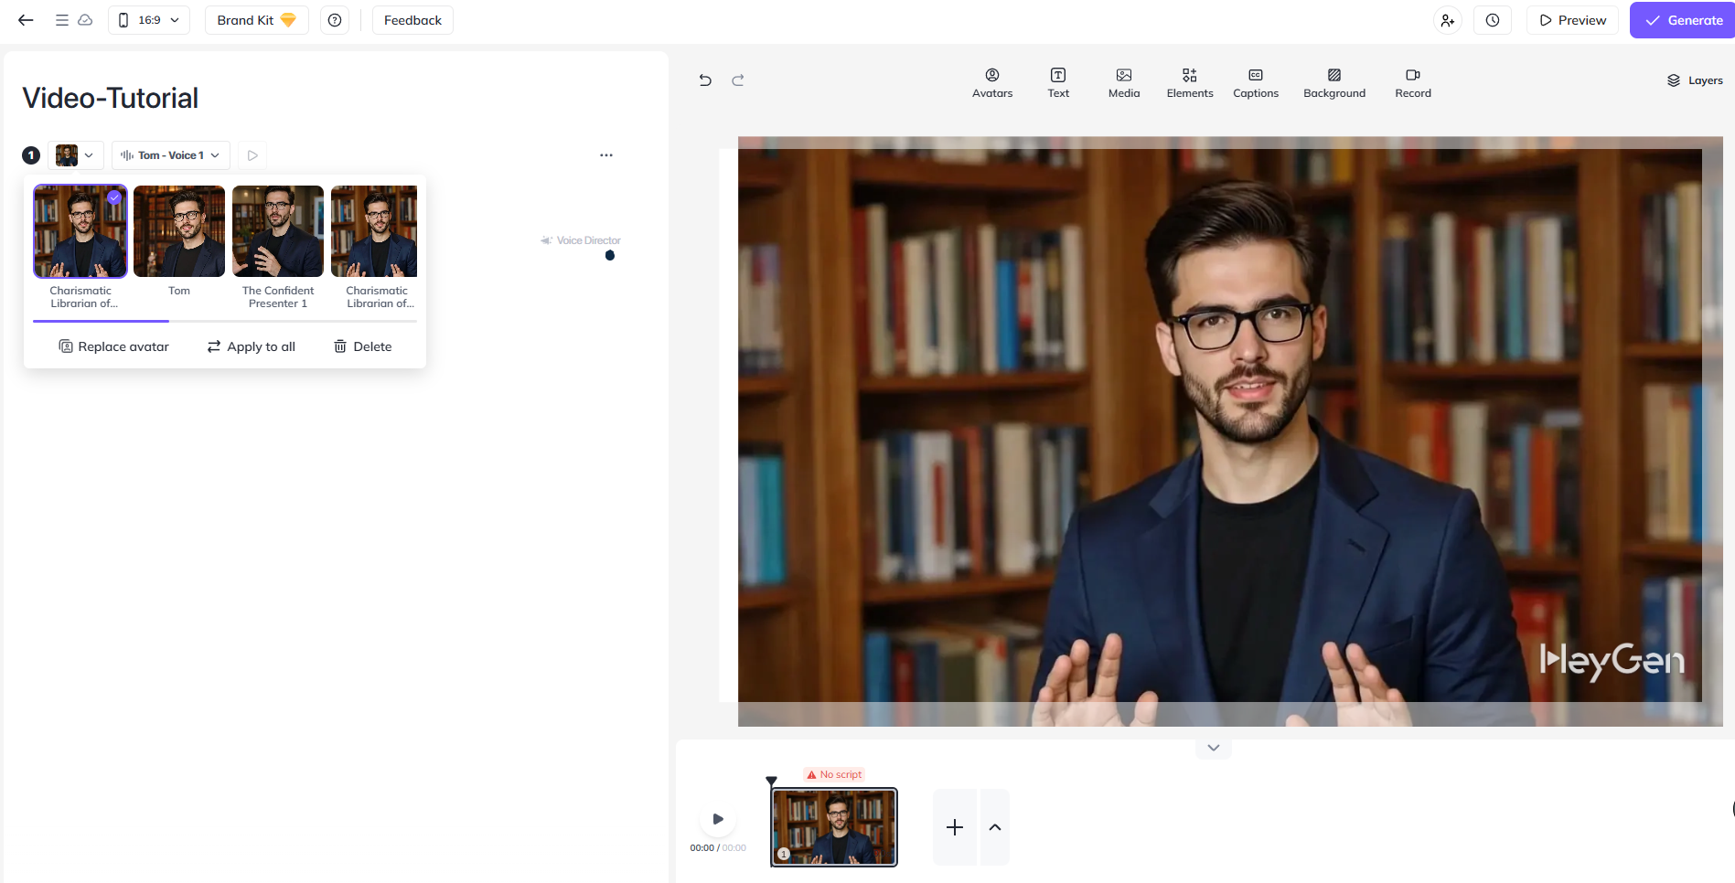Select the Text tool
The image size is (1735, 883).
pyautogui.click(x=1057, y=82)
